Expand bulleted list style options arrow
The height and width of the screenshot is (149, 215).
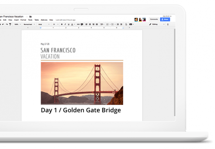pos(115,24)
